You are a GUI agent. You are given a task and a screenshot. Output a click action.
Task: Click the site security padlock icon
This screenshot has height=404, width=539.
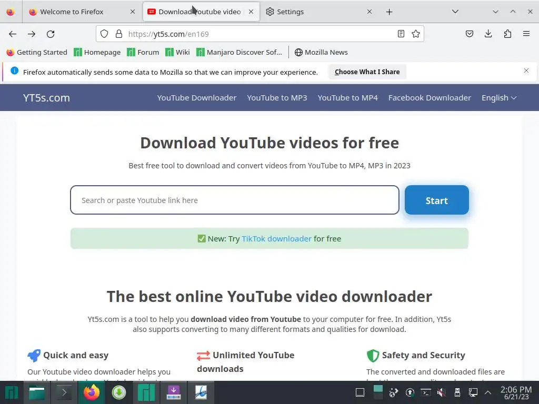pos(119,34)
